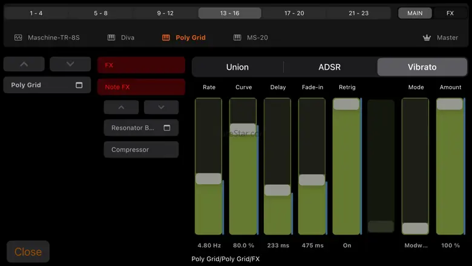Click the up chevron above Poly Grid
Viewport: 472px width, 266px height.
tap(24, 64)
